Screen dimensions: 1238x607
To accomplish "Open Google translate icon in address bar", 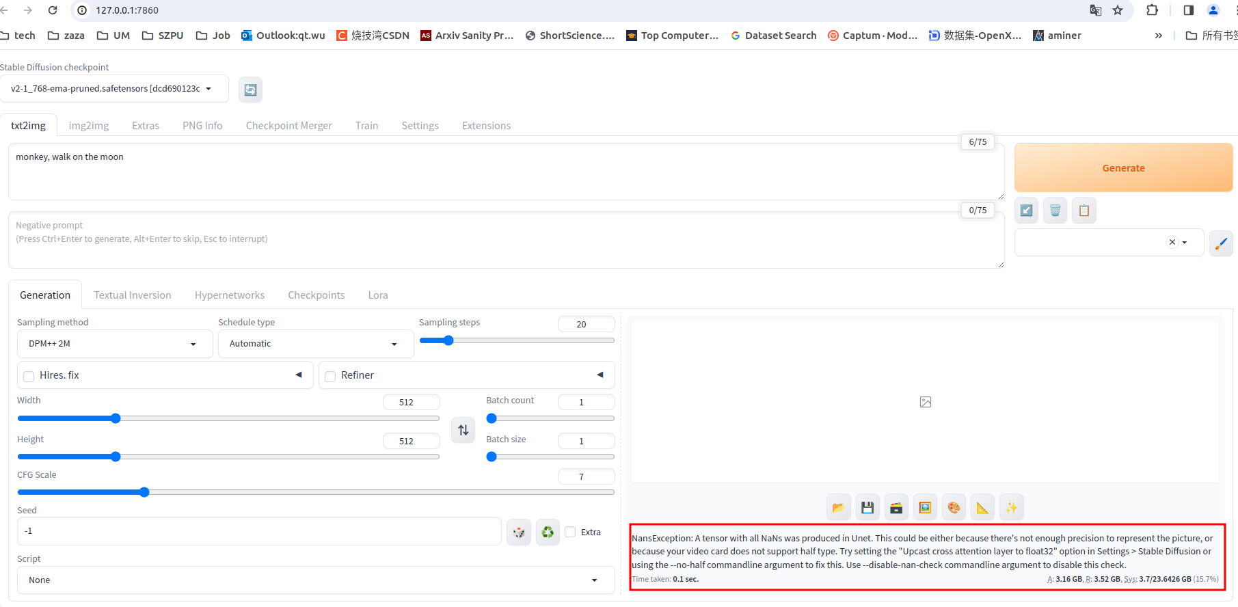I will 1096,10.
